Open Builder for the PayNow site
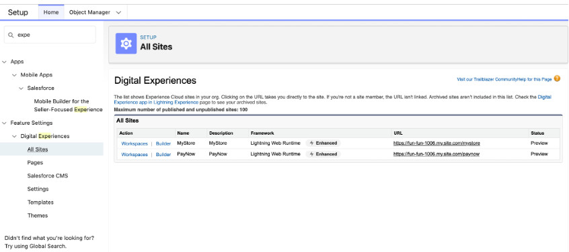The image size is (569, 252). point(163,154)
